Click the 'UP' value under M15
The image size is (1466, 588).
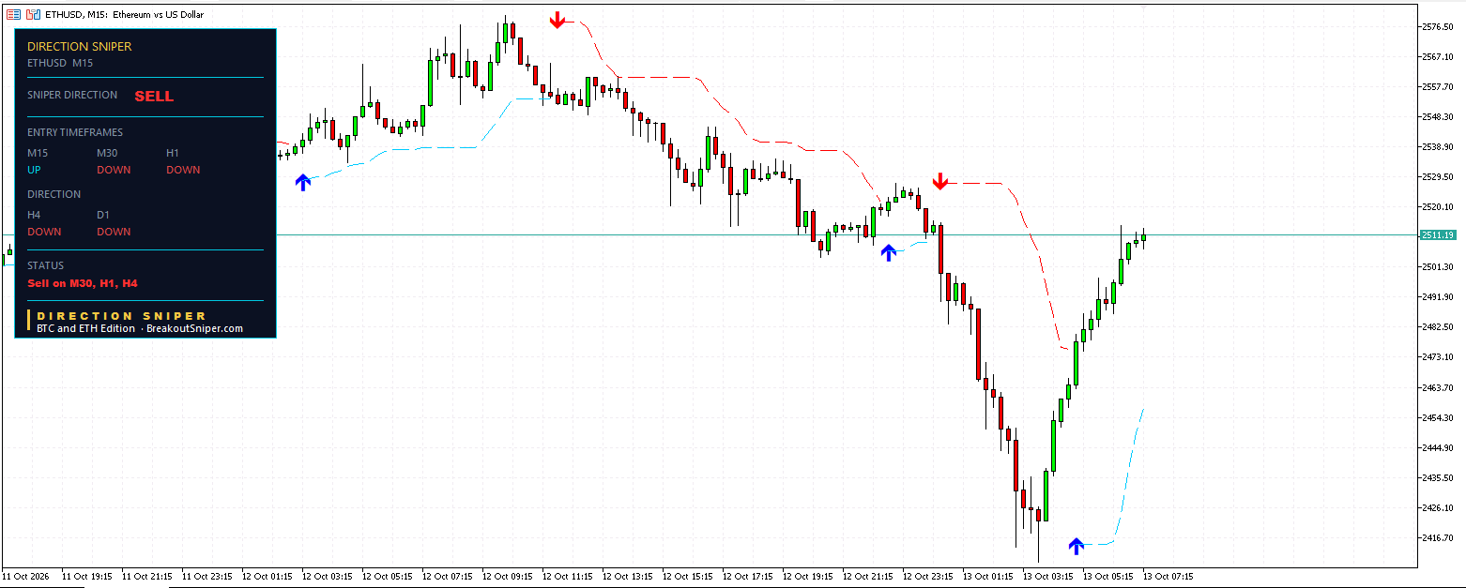[35, 170]
